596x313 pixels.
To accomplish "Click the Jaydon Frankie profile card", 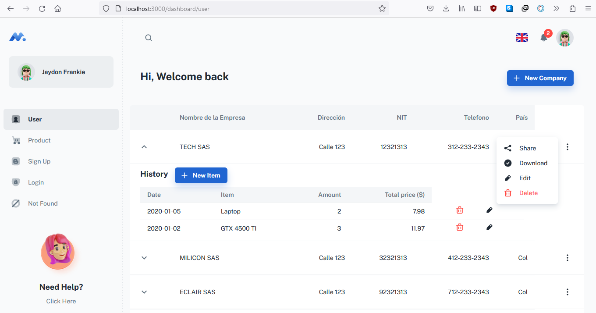I will click(x=61, y=72).
